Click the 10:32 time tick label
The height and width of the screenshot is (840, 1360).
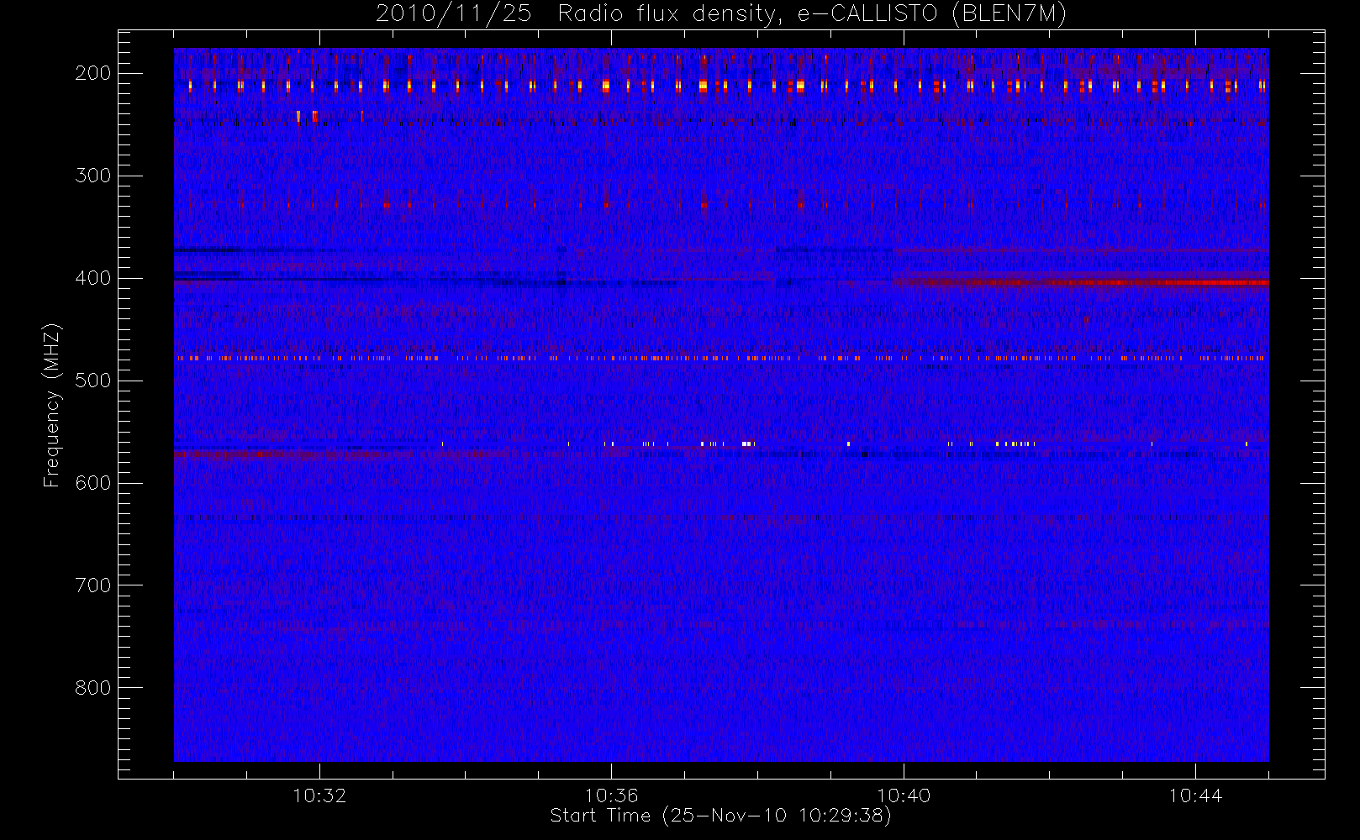(319, 795)
